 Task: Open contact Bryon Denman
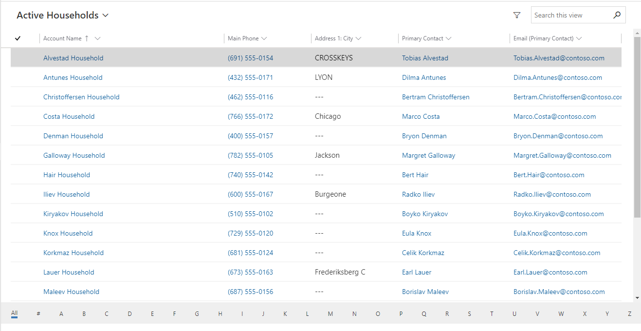point(424,136)
